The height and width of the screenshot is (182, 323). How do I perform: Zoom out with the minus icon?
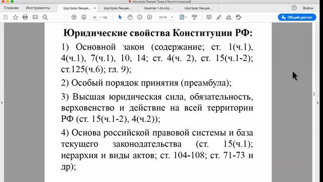pyautogui.click(x=140, y=17)
